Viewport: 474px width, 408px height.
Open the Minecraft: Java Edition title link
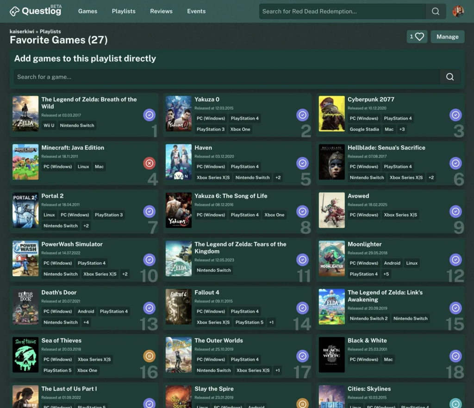(x=73, y=148)
